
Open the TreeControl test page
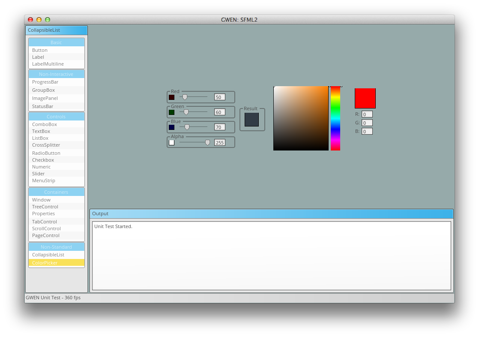(45, 206)
